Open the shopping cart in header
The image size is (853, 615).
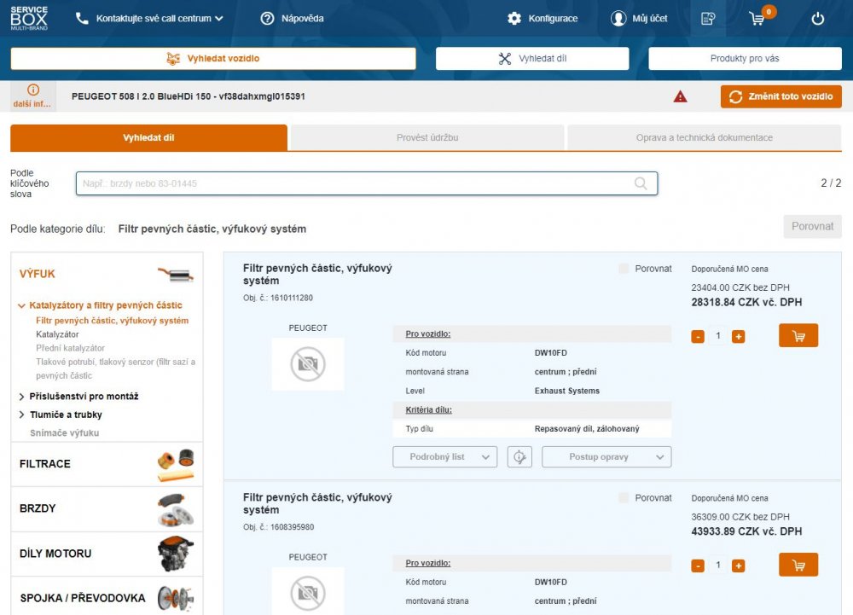757,19
